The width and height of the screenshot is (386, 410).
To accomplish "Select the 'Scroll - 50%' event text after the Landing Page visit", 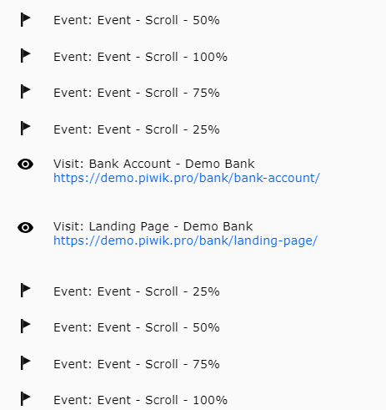I will 183,327.
